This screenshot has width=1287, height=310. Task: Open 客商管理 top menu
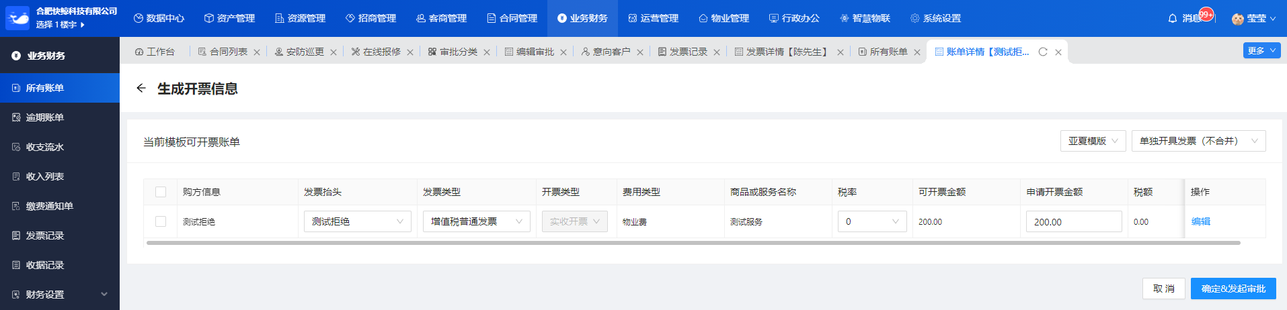441,18
